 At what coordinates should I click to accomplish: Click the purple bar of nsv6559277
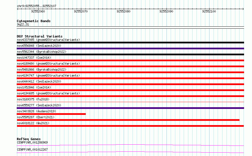point(130,108)
